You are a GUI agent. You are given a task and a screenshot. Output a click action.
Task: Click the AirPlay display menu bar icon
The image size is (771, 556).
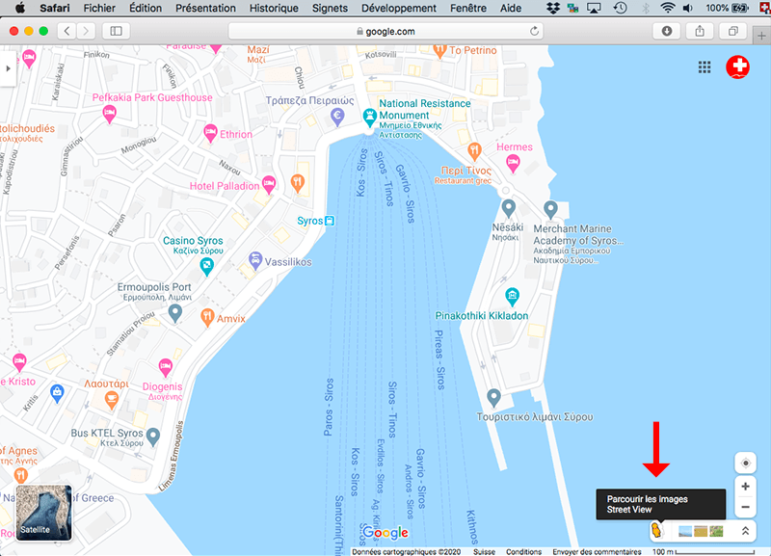[x=594, y=8]
